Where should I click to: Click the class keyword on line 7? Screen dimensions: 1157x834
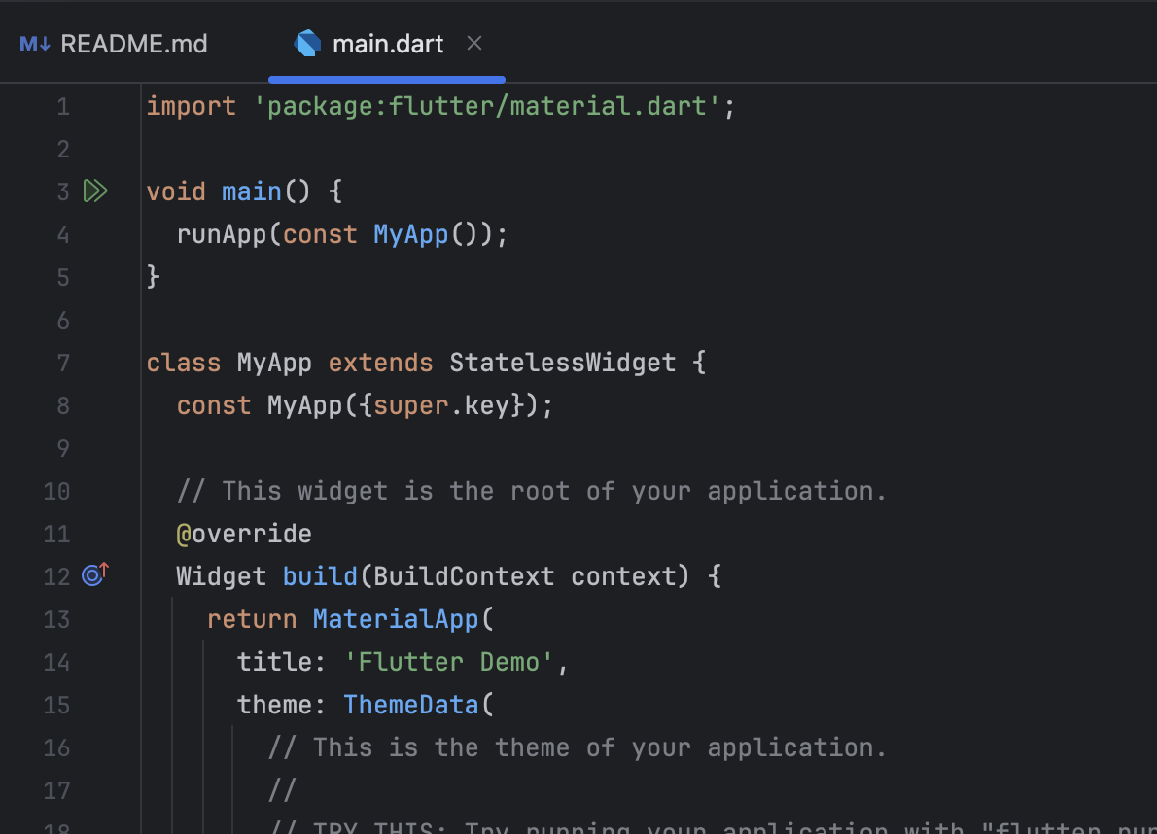184,363
